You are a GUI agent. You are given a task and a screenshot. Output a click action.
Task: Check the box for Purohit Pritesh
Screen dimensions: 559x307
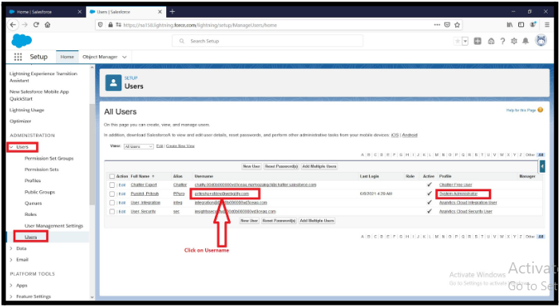(112, 193)
